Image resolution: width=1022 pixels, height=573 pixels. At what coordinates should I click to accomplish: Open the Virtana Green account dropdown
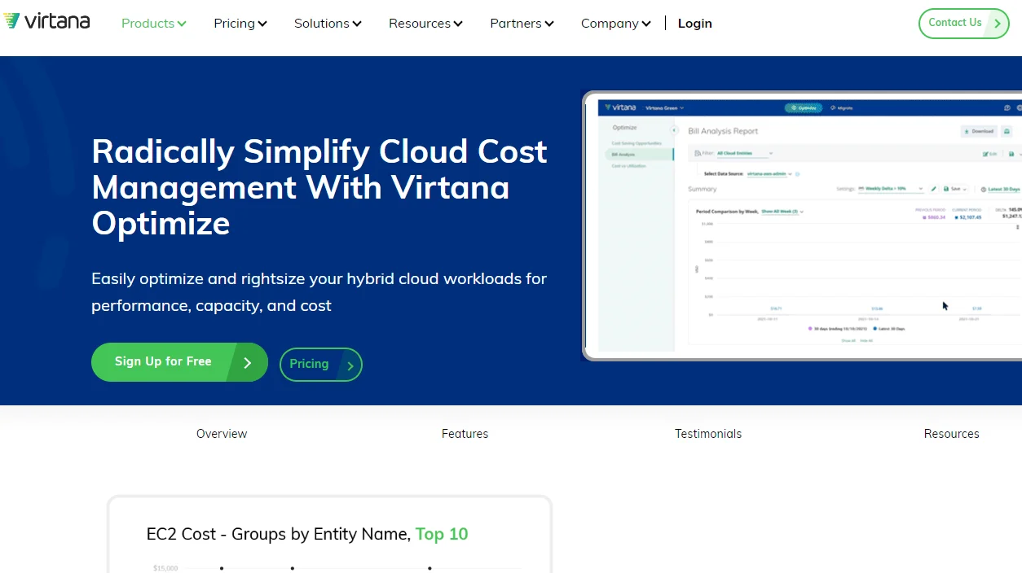(663, 107)
